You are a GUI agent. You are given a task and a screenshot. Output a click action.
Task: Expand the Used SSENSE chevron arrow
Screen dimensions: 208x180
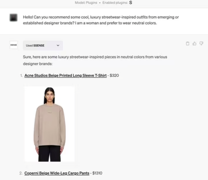[x=58, y=45]
